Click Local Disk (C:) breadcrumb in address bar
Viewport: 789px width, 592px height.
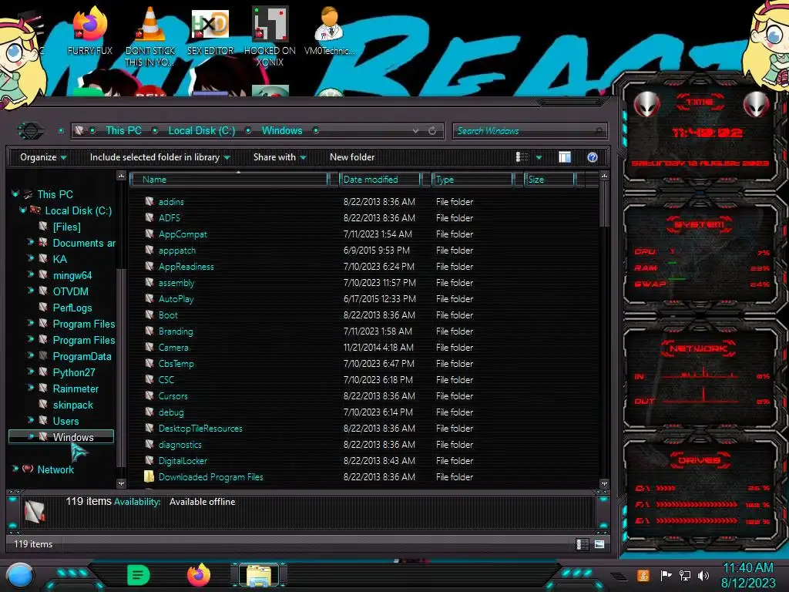(x=201, y=131)
